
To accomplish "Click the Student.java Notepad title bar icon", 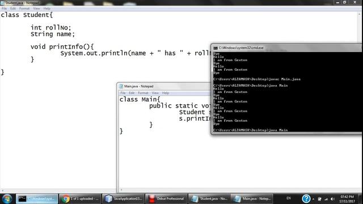I will [x=2, y=3].
